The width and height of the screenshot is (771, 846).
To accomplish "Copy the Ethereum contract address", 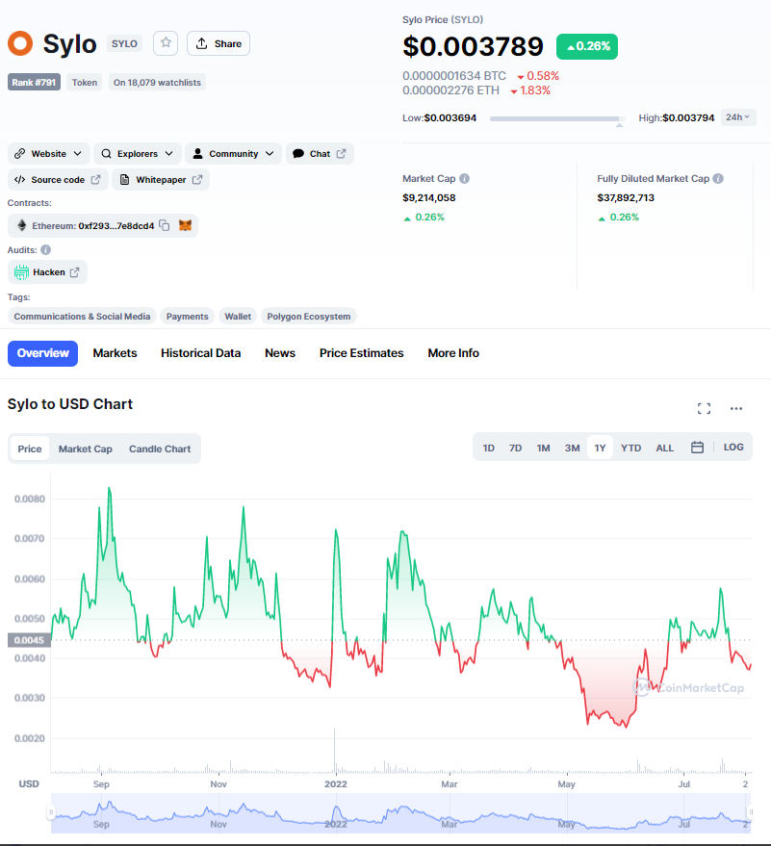I will coord(165,225).
